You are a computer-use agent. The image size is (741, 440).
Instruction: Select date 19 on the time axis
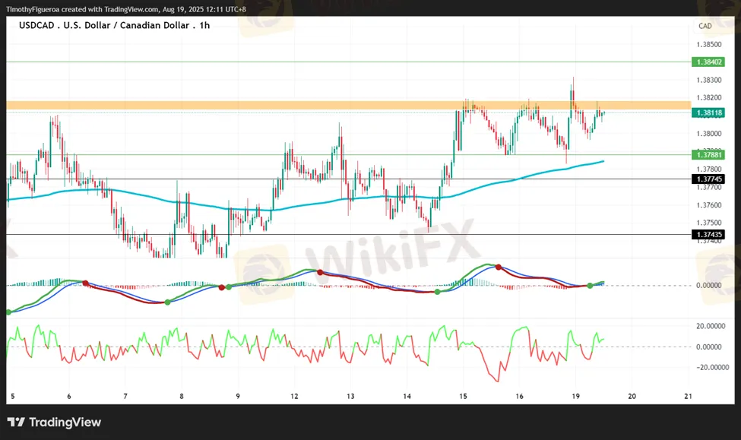tap(576, 396)
